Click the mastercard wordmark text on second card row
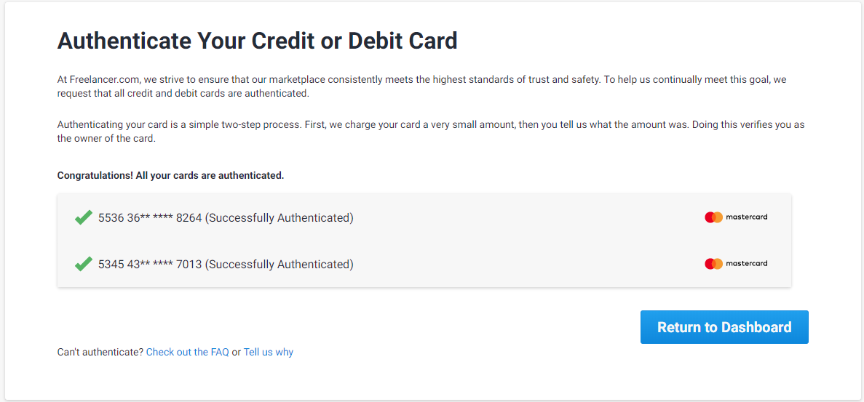This screenshot has width=864, height=402. click(747, 264)
